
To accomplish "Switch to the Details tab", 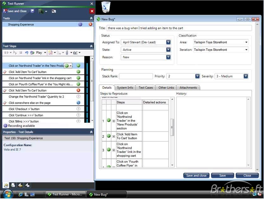I will point(107,87).
